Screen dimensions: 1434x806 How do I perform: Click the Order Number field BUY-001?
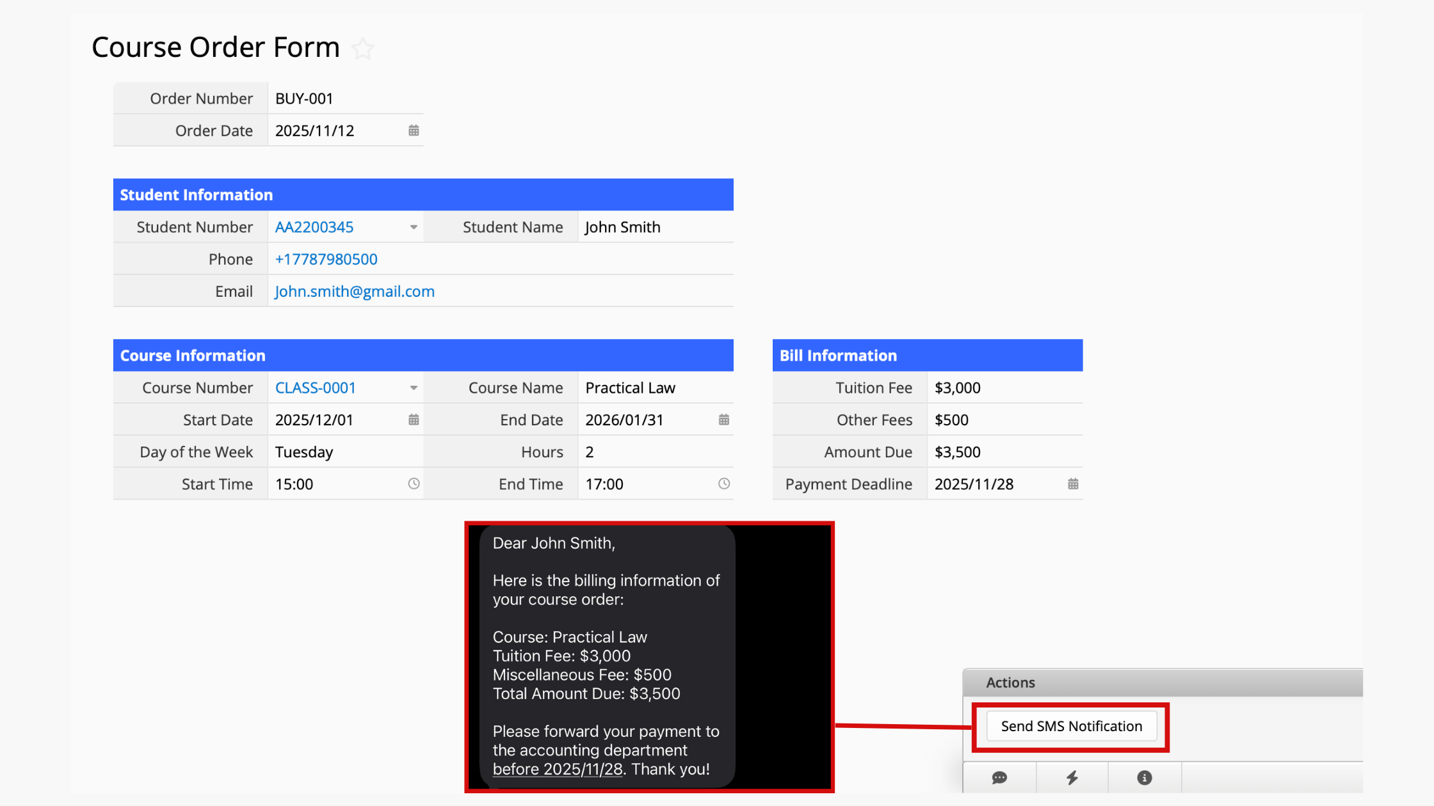pos(304,99)
